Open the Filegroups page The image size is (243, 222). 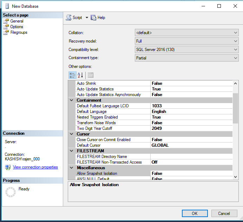tap(19, 32)
